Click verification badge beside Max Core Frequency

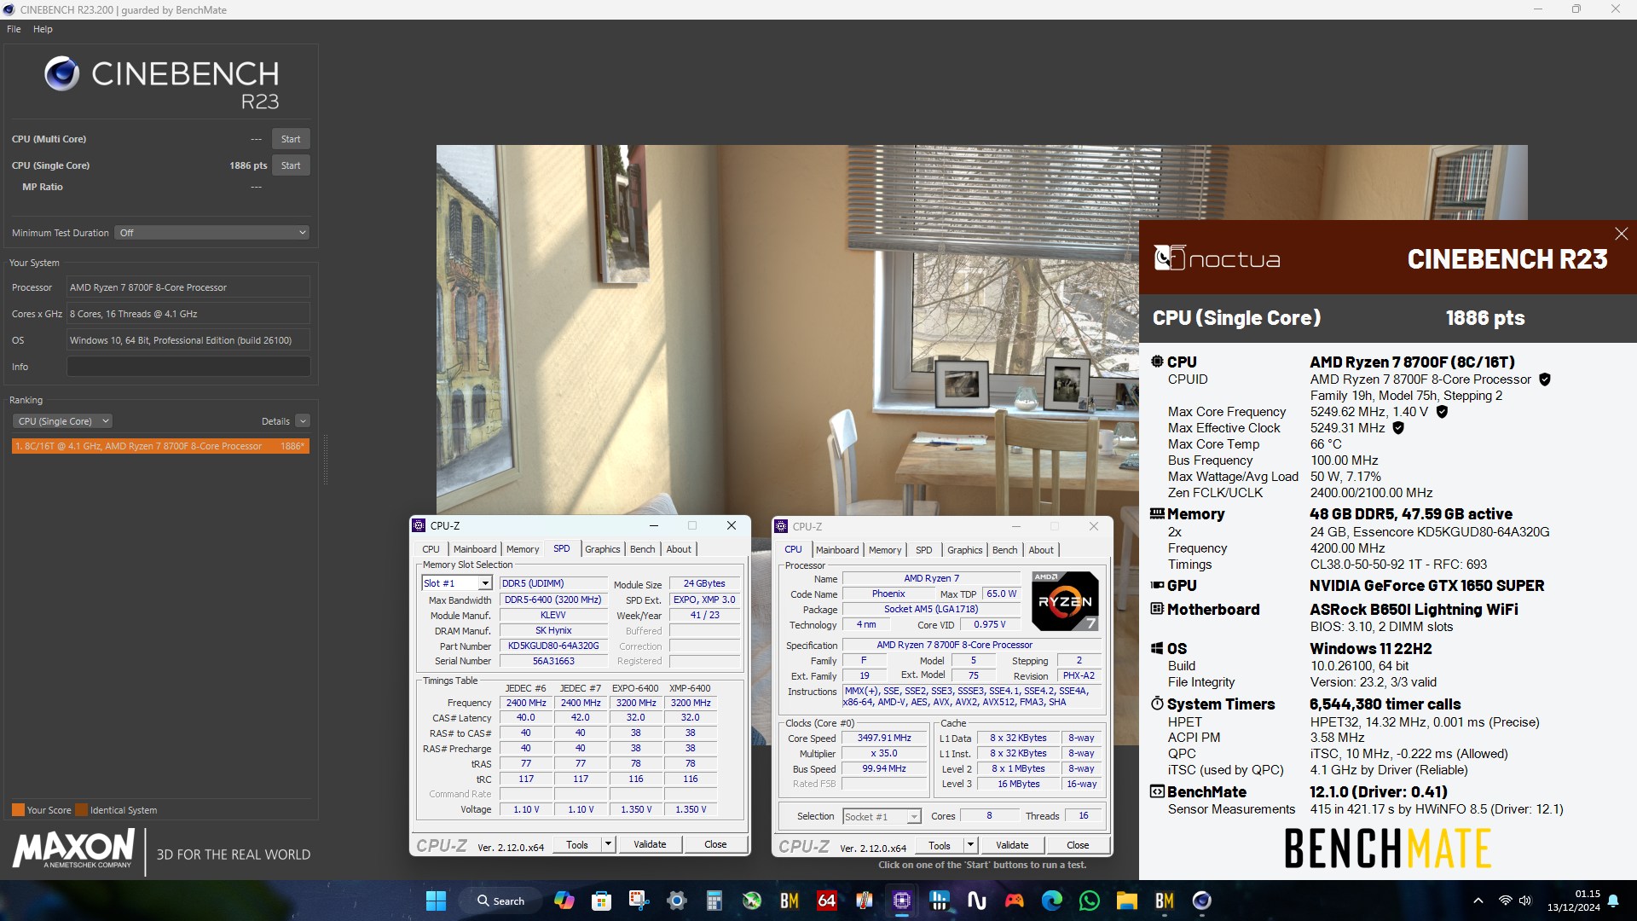pos(1442,412)
